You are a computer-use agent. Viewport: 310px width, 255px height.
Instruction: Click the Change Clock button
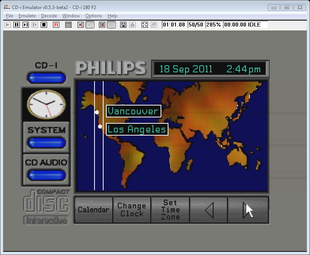132,210
